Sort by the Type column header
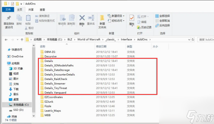 point(130,47)
